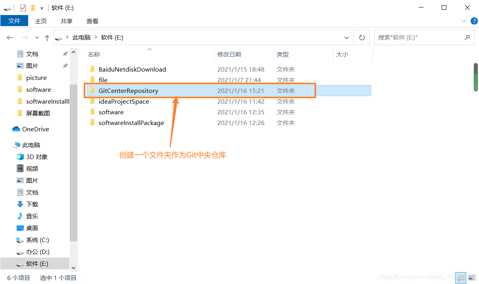Click 此电脑 in the address bar
This screenshot has width=479, height=284.
(x=81, y=37)
